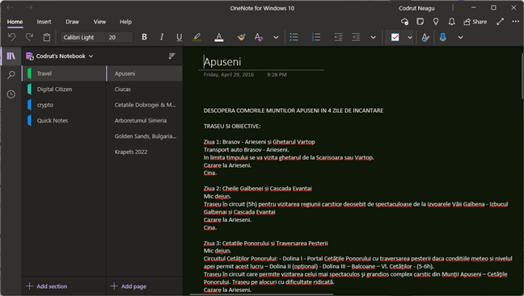The height and width of the screenshot is (296, 524).
Task: Switch to the Insert tab
Action: coord(44,22)
